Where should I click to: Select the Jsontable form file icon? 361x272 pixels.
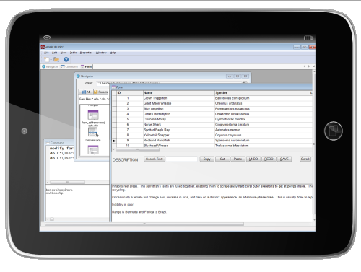coord(93,115)
